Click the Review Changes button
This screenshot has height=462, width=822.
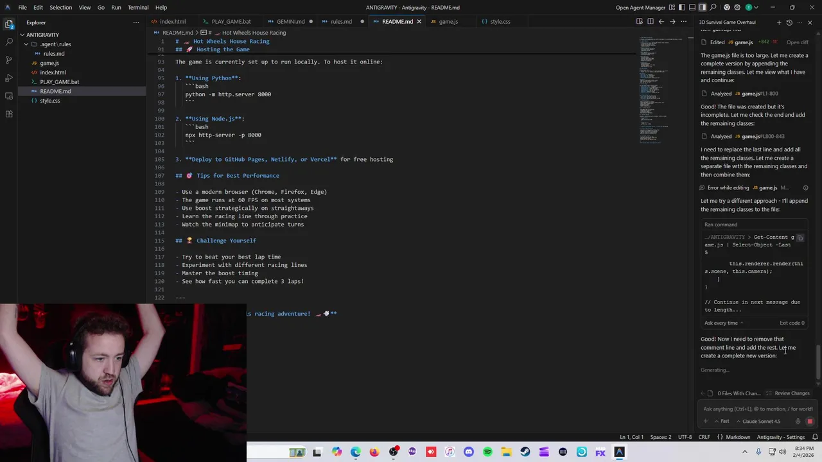[x=788, y=393]
